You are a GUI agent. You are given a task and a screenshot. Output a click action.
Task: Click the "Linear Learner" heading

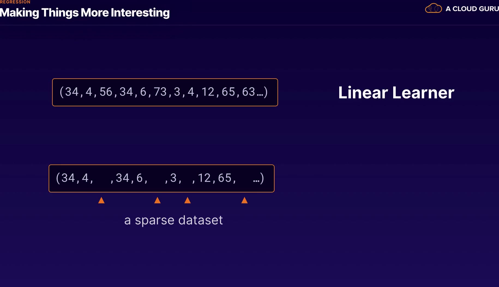(396, 92)
